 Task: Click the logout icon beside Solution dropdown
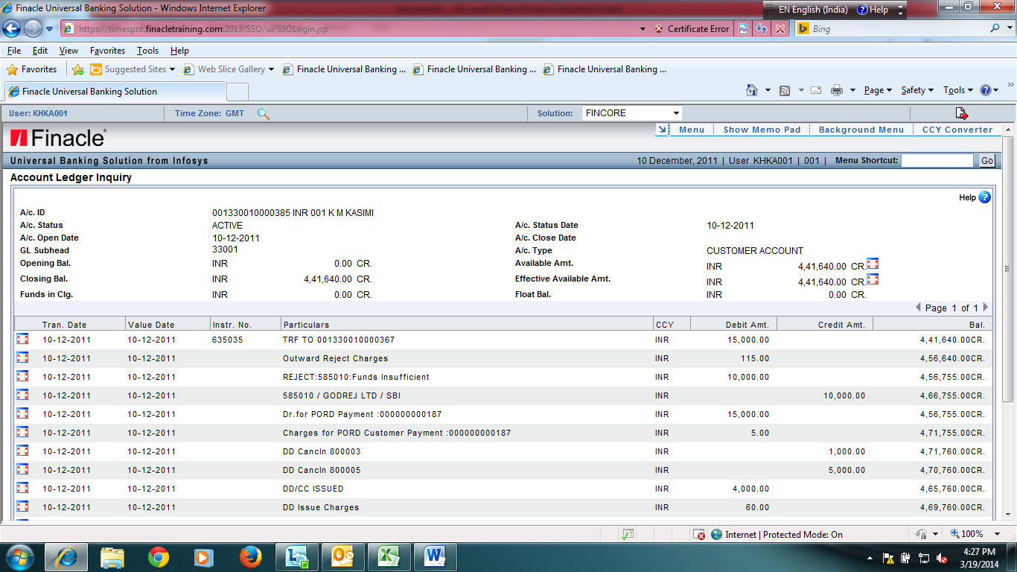coord(961,113)
